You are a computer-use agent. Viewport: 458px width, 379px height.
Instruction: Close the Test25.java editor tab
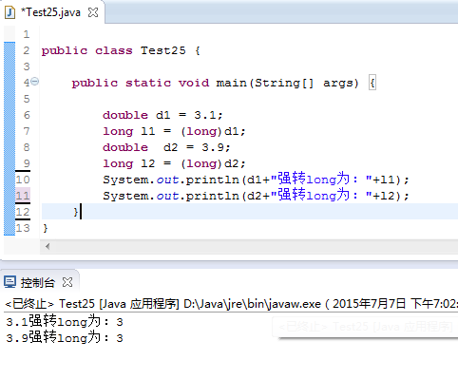(x=93, y=12)
